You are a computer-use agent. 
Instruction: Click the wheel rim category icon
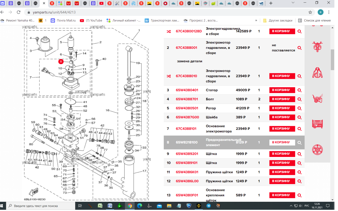click(317, 149)
